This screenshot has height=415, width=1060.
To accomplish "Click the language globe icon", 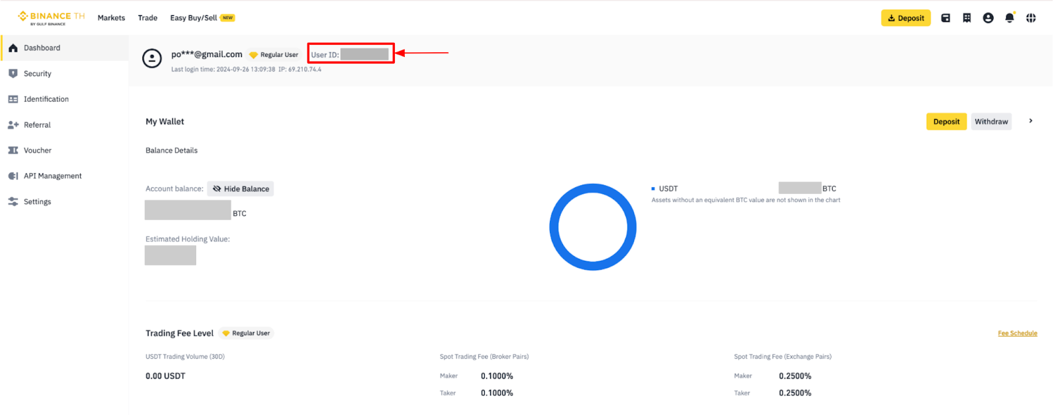I will (x=1031, y=18).
